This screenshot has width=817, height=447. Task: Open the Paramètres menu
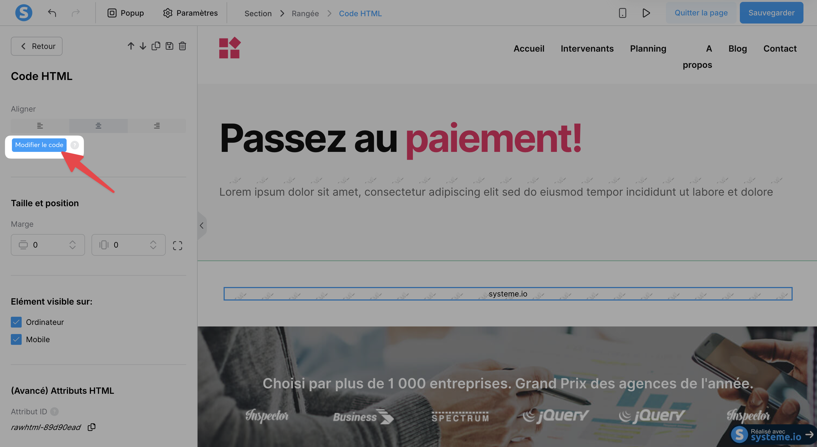click(x=190, y=13)
